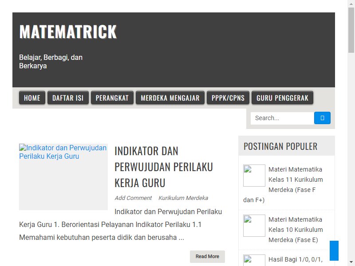The height and width of the screenshot is (266, 355).
Task: Open the Kurikulum Merdeka category link
Action: coord(183,198)
